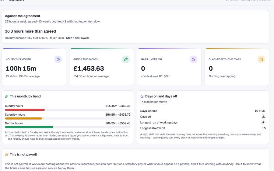Click the Longest run of working days label
Image resolution: width=274 pixels, height=171 pixels.
click(159, 122)
